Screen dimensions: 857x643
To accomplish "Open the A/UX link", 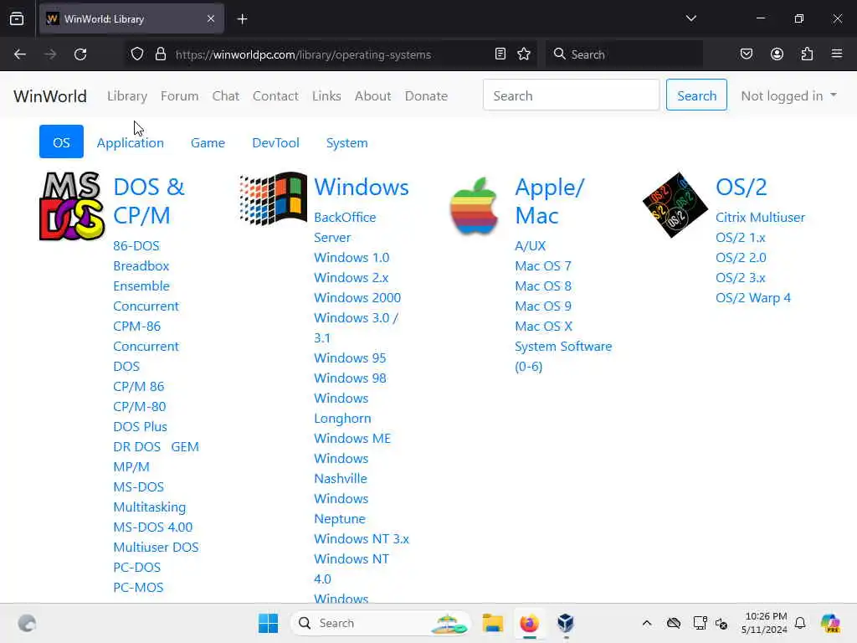I will tap(530, 245).
